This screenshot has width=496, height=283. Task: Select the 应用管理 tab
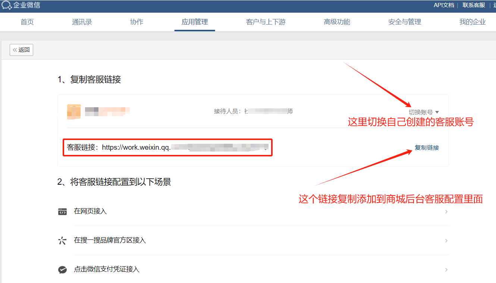195,22
